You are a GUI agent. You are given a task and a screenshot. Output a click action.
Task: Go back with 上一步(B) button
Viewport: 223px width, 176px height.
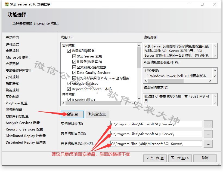coord(155,158)
